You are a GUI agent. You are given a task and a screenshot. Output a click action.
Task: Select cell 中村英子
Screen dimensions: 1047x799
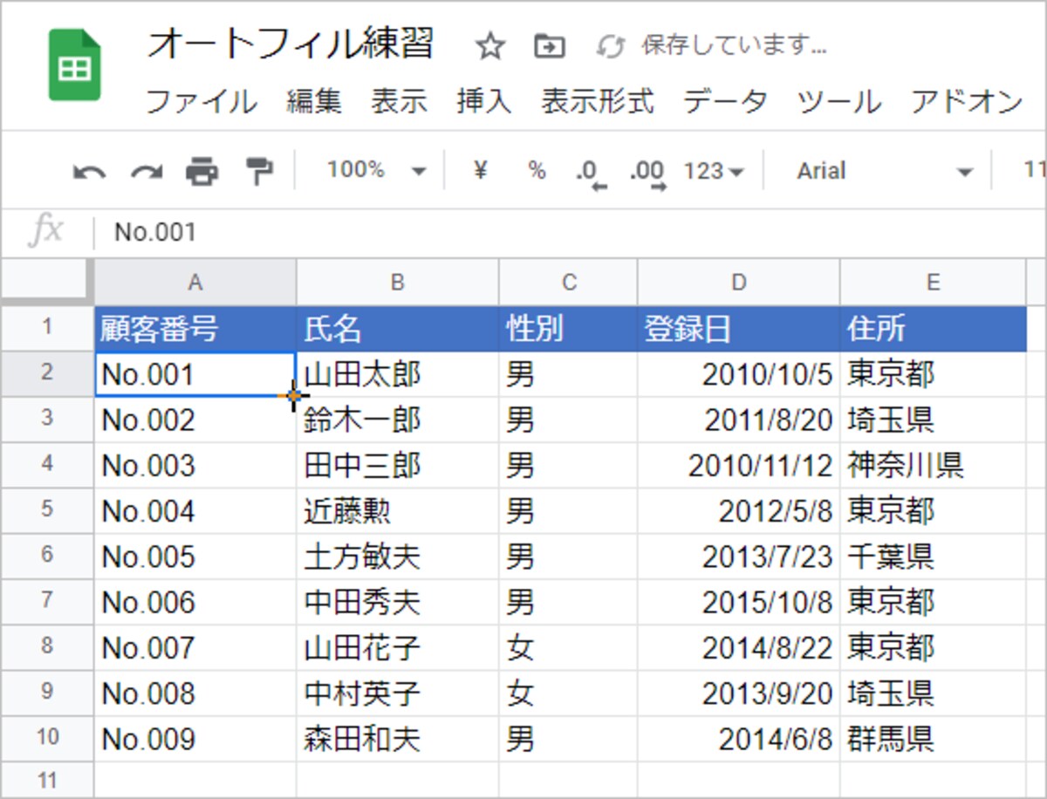pos(397,692)
